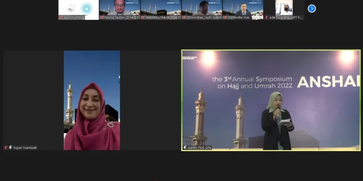Click the 'Admin FKIK UIN' name label

(x=199, y=148)
